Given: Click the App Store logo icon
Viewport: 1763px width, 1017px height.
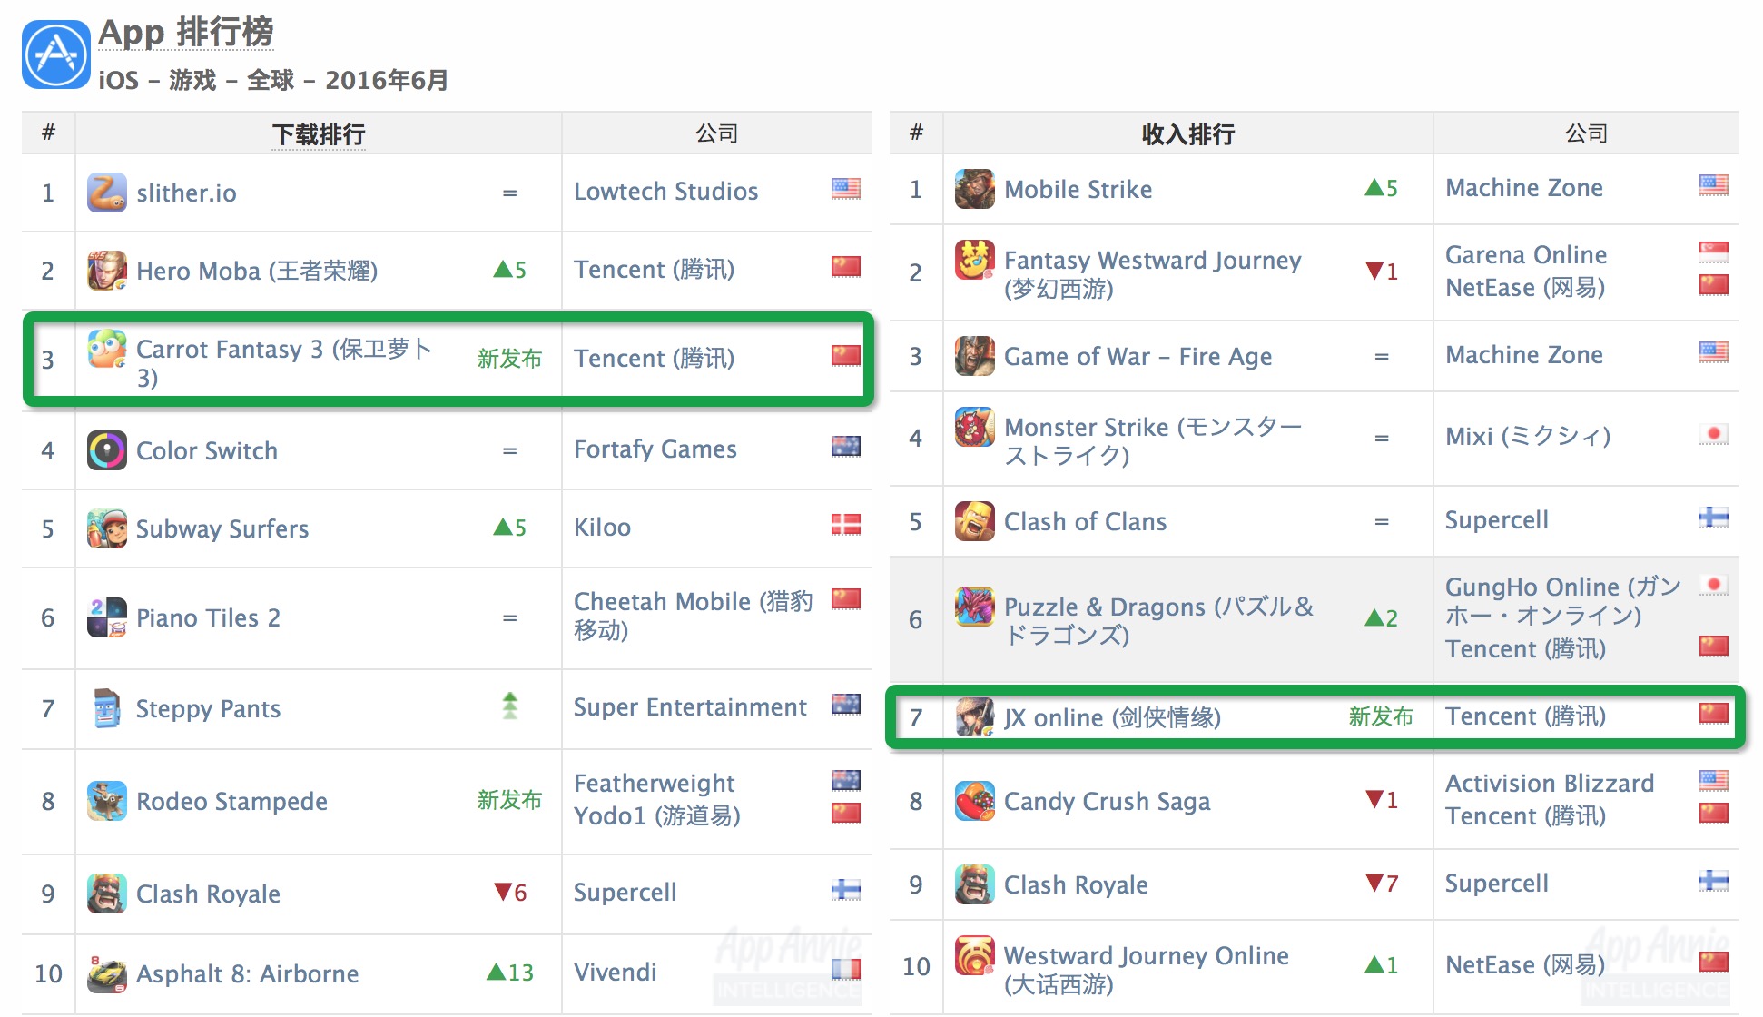Looking at the screenshot, I should 56,54.
